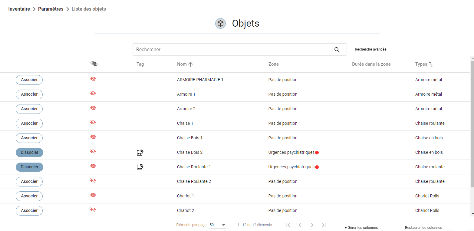Click the Objets cube icon in header
The width and height of the screenshot is (474, 231).
(220, 24)
